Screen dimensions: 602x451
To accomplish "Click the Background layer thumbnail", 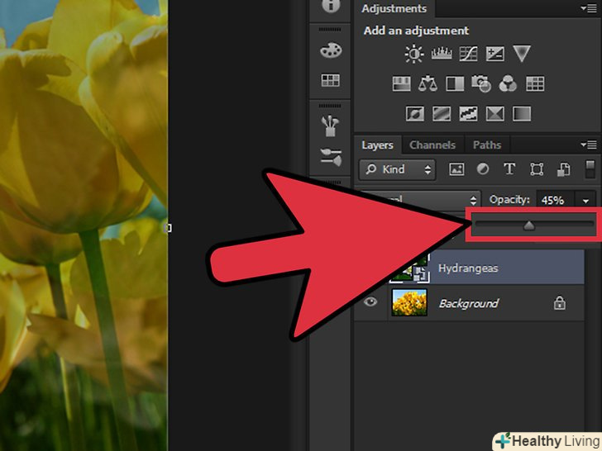I will click(409, 302).
